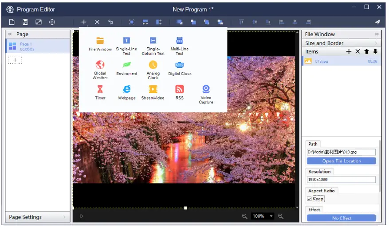Select the Video Capture component
The height and width of the screenshot is (230, 389).
click(x=206, y=89)
